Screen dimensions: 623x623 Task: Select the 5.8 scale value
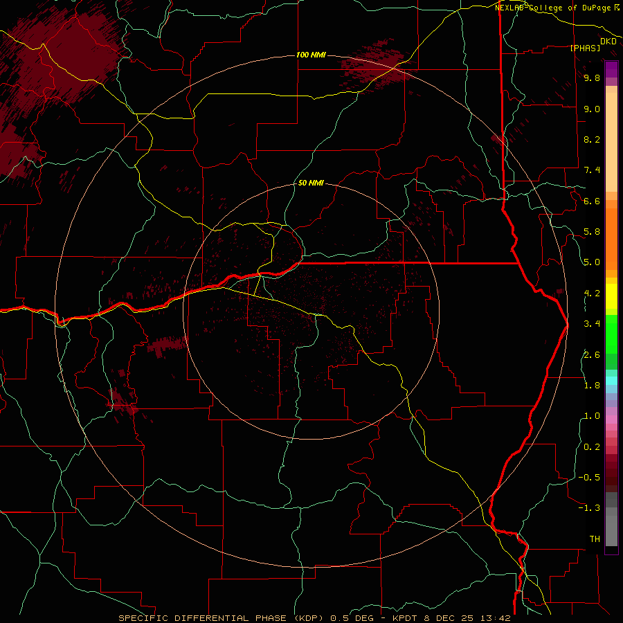(x=592, y=232)
